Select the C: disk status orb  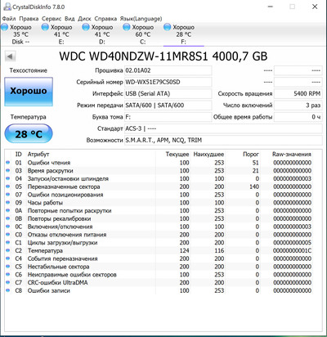126,27
